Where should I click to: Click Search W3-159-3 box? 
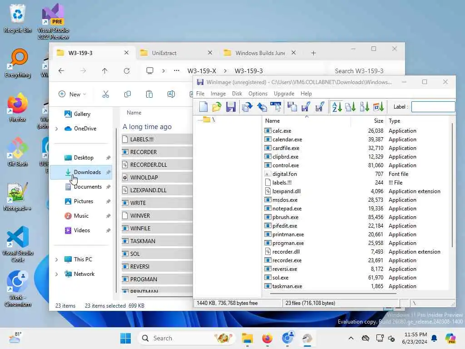(366, 71)
